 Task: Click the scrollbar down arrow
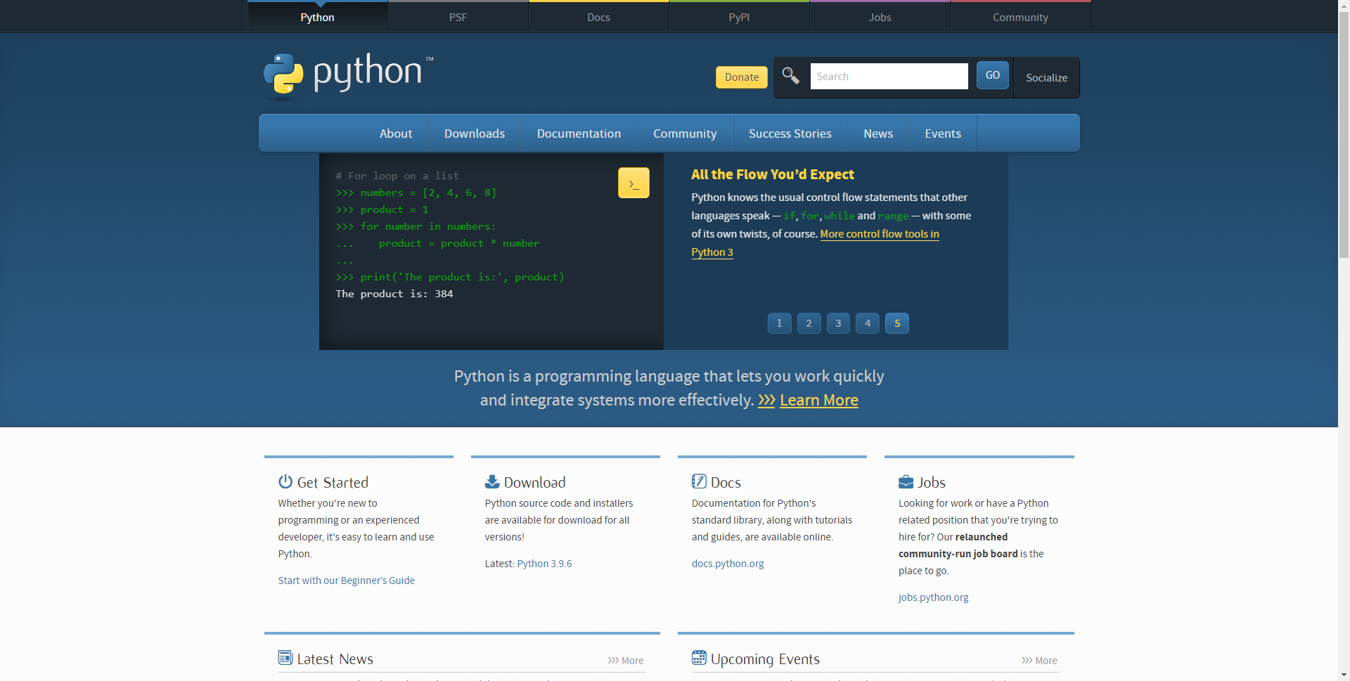click(1344, 675)
